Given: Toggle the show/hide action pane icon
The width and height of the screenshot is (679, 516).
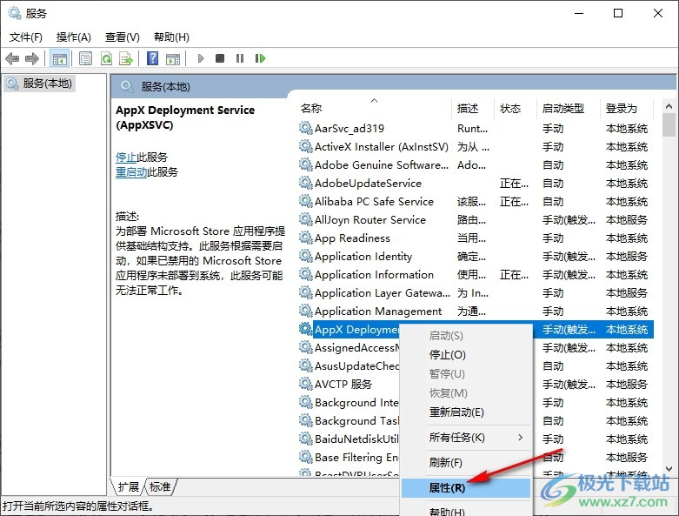Looking at the screenshot, I should coord(173,58).
